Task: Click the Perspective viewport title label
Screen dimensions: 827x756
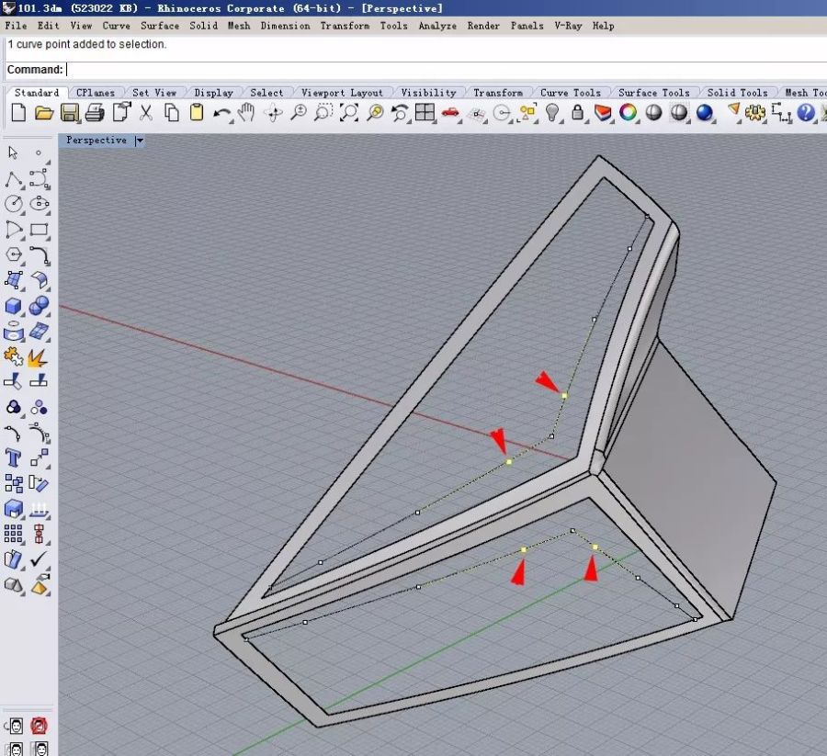Action: tap(96, 141)
